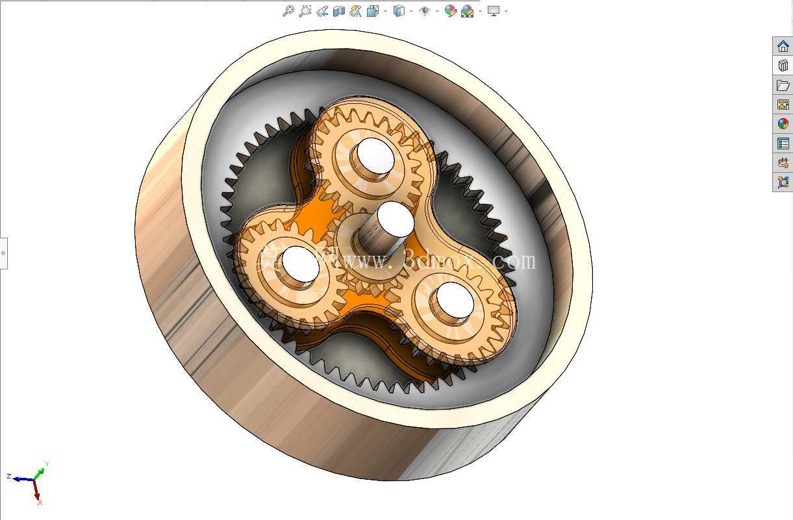
Task: Click the Apply Scene icon
Action: tap(467, 11)
